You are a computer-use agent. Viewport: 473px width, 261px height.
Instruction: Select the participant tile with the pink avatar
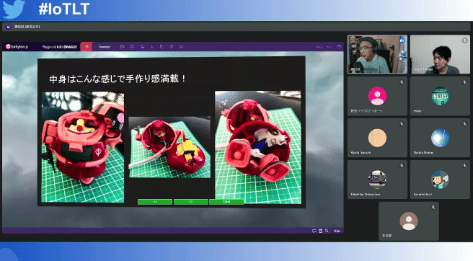tap(377, 96)
